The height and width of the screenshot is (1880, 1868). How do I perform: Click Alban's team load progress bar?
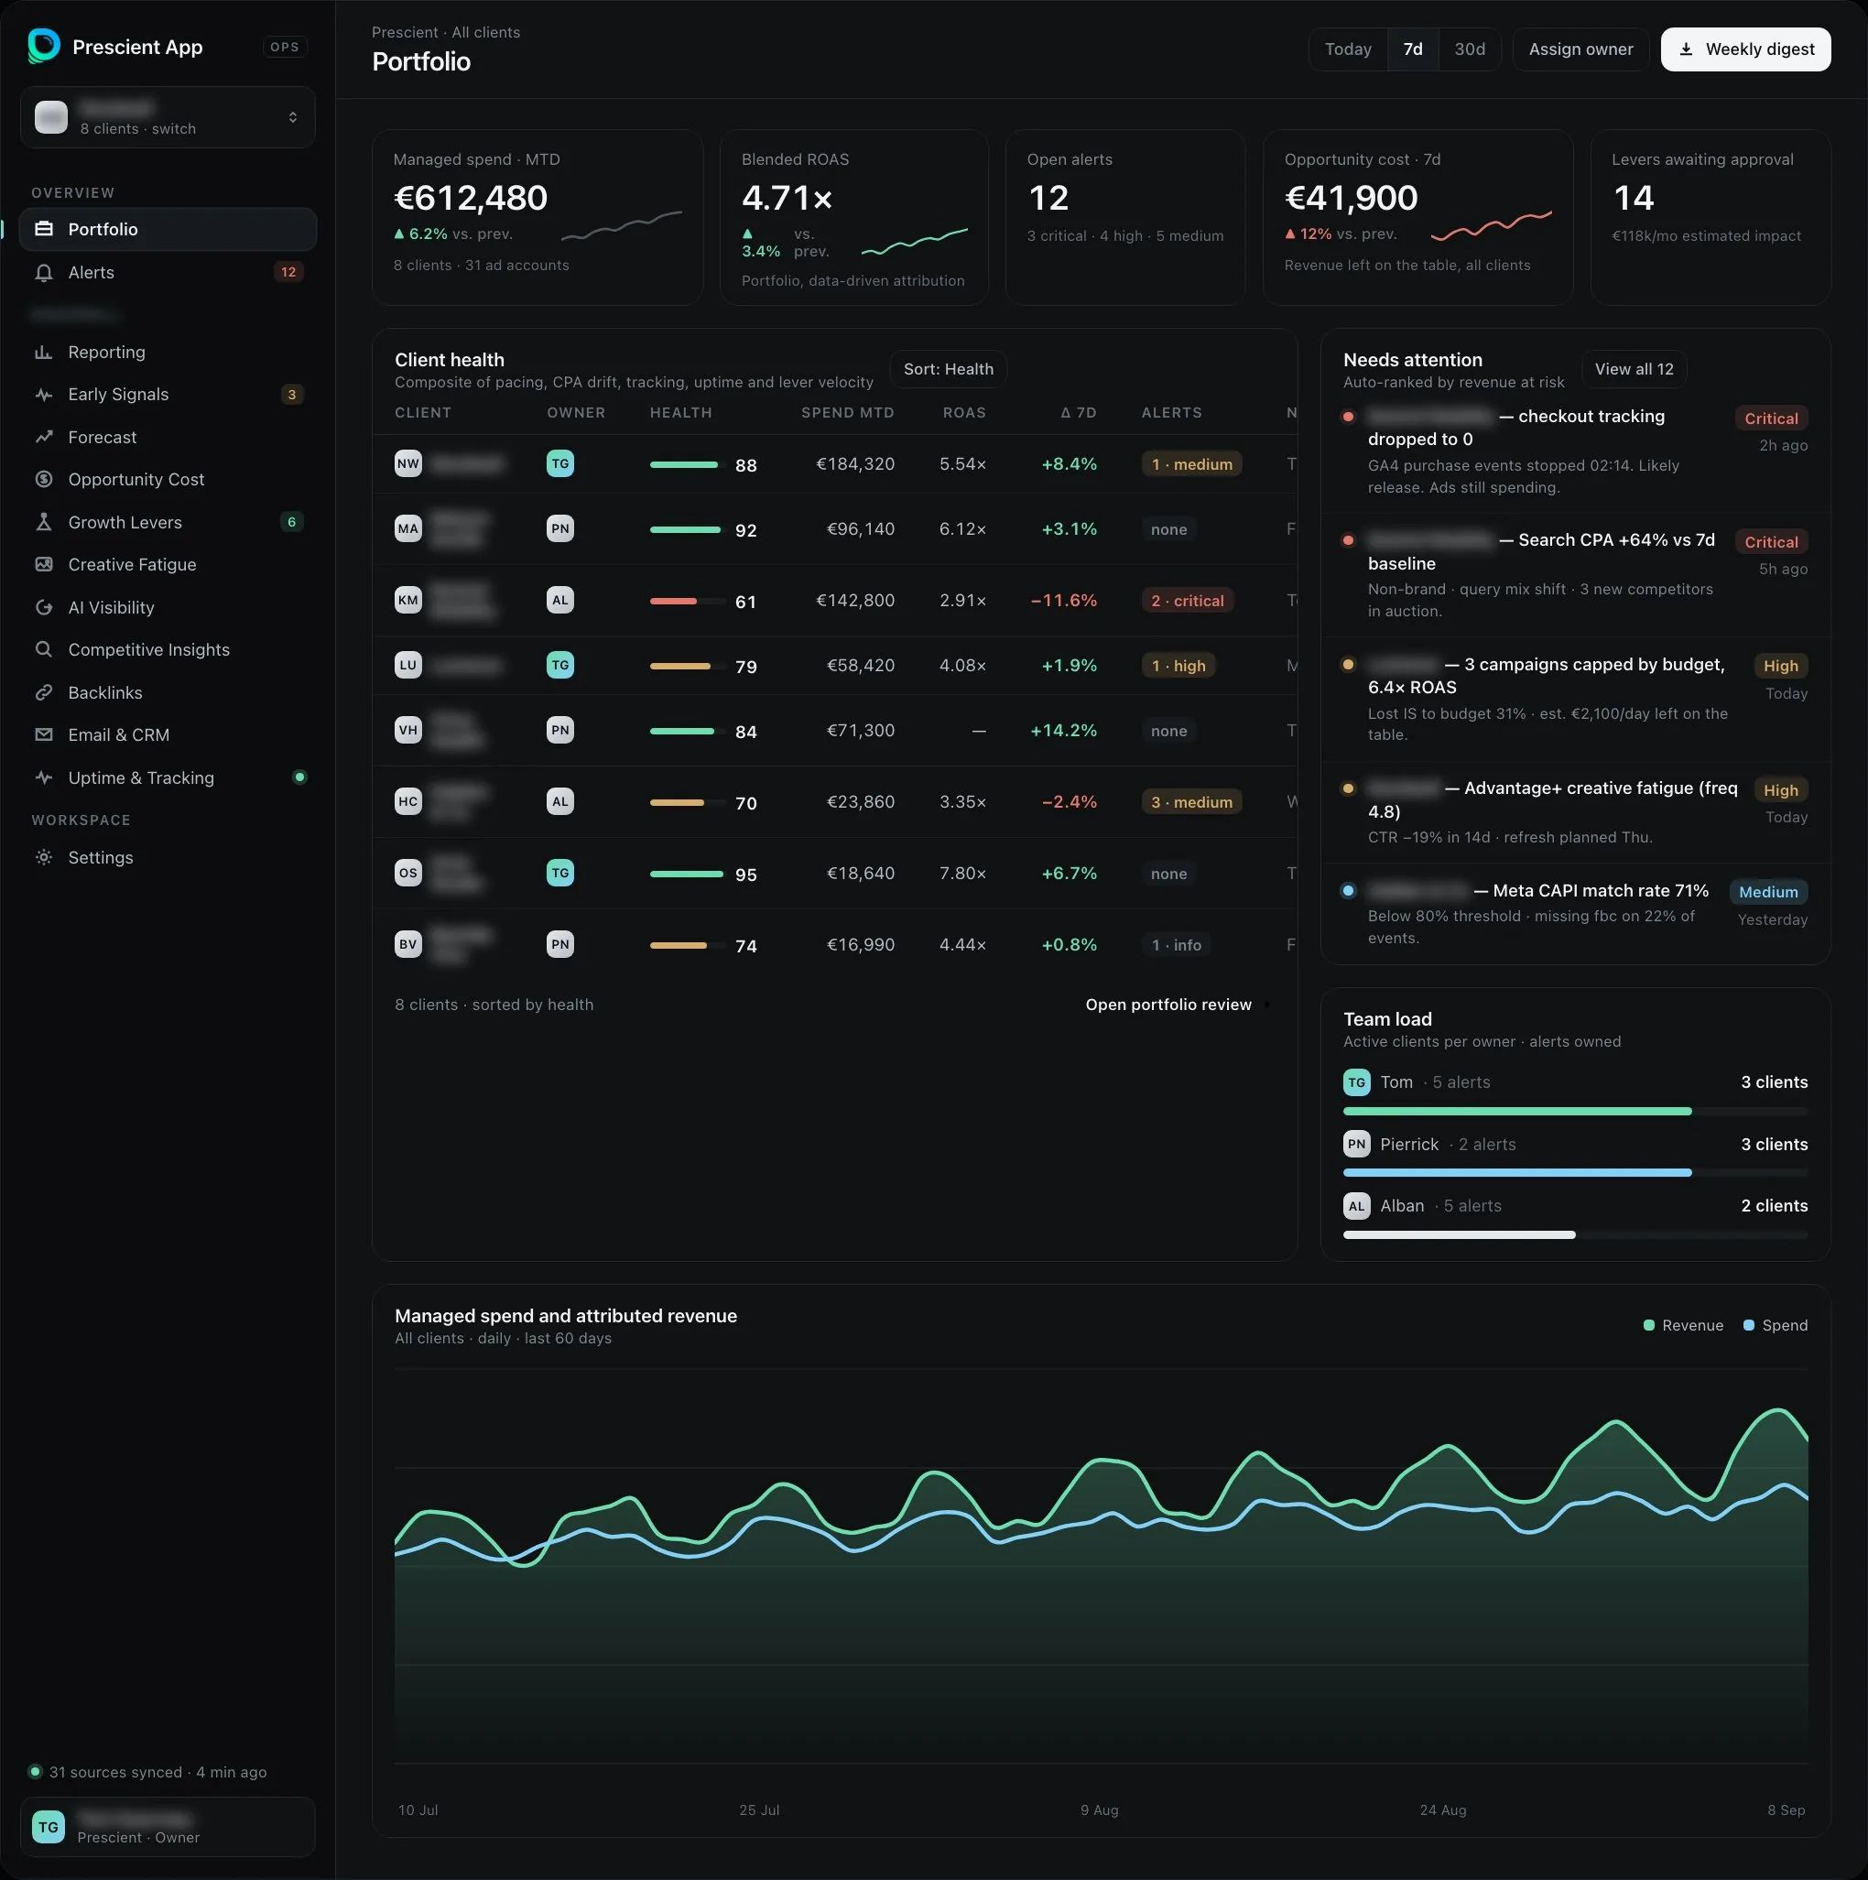tap(1575, 1234)
